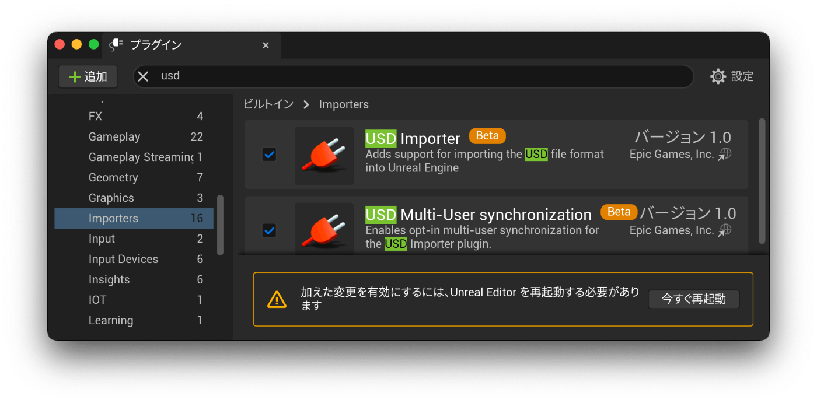
Task: Open the Gameplay Streaming category
Action: [134, 157]
